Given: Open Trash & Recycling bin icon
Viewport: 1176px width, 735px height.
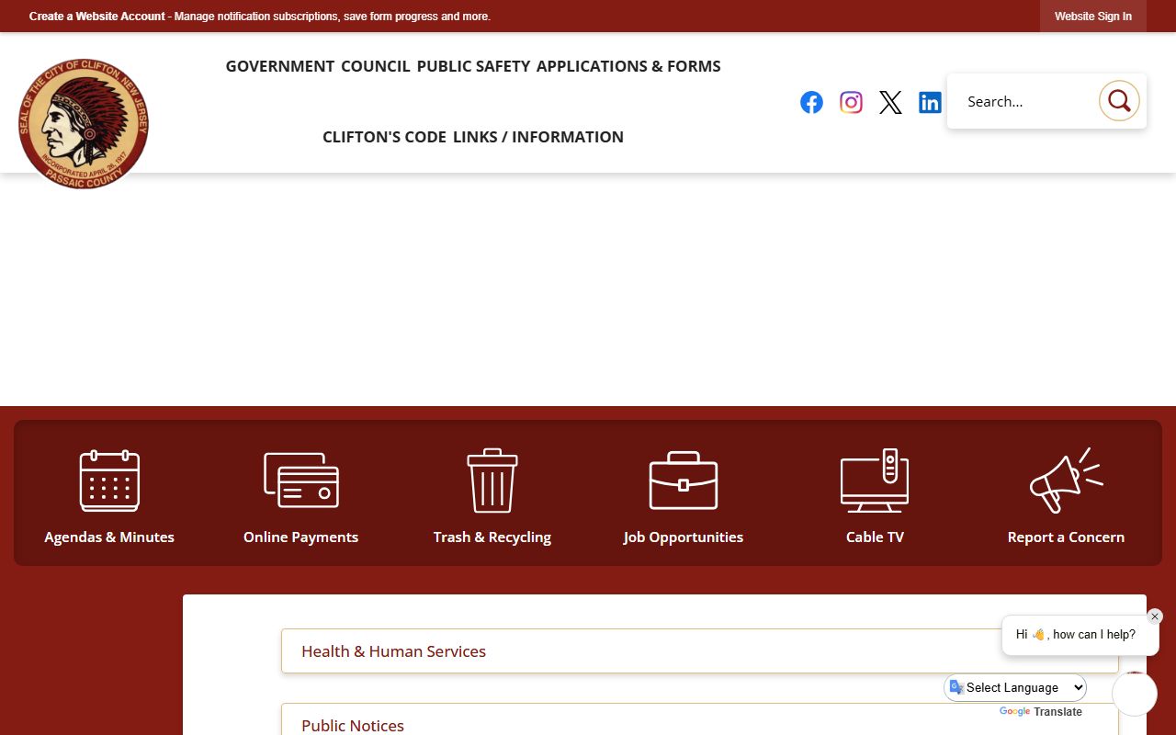Looking at the screenshot, I should tap(492, 481).
